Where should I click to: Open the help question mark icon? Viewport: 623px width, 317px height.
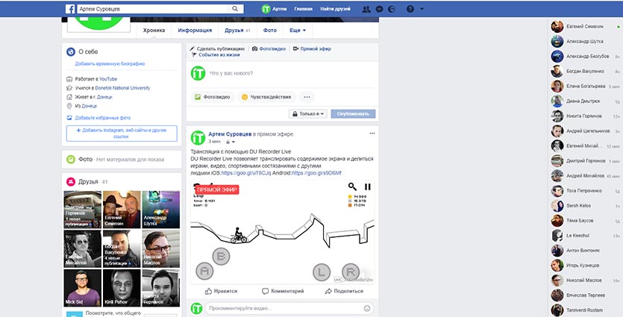tap(410, 9)
